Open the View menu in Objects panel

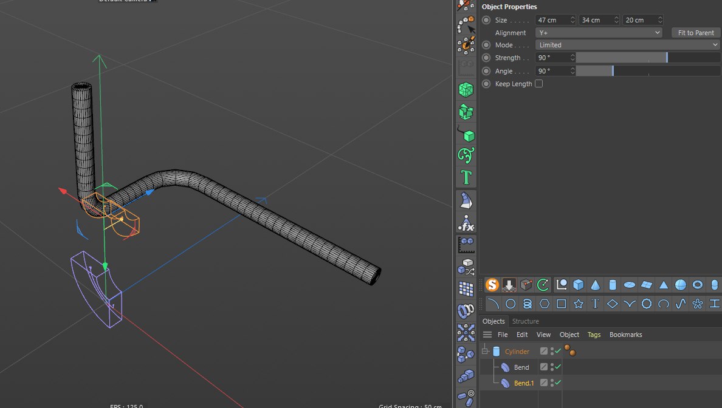click(543, 335)
